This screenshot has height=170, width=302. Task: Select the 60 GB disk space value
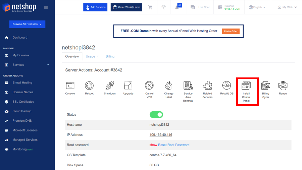154,165
